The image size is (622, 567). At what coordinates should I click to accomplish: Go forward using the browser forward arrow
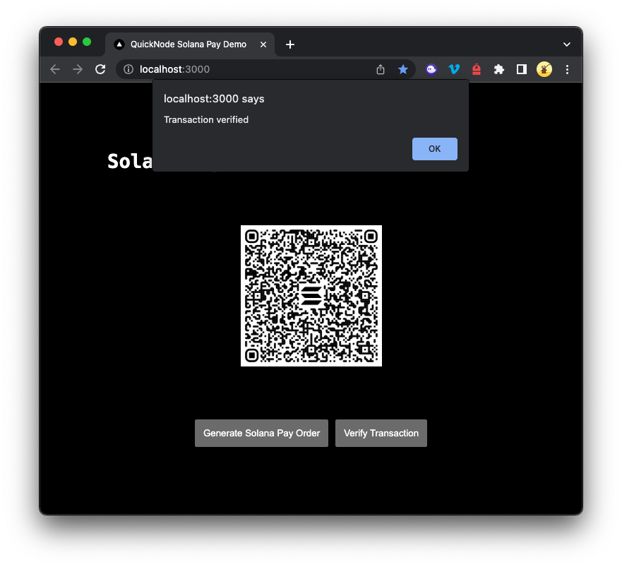(x=78, y=69)
